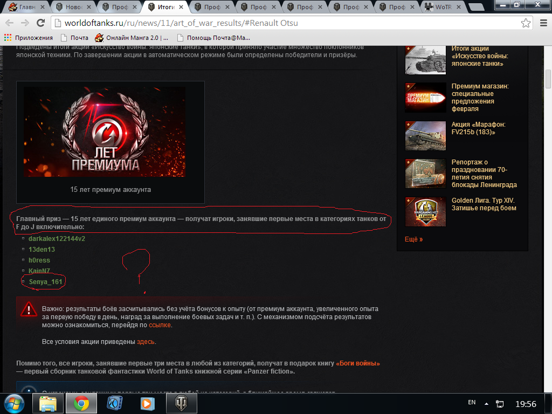Viewport: 552px width, 414px height.
Task: Follow the здесь conditions link
Action: pyautogui.click(x=146, y=341)
